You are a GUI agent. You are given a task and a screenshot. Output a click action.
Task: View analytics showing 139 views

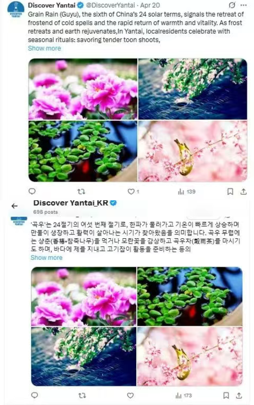tap(186, 192)
